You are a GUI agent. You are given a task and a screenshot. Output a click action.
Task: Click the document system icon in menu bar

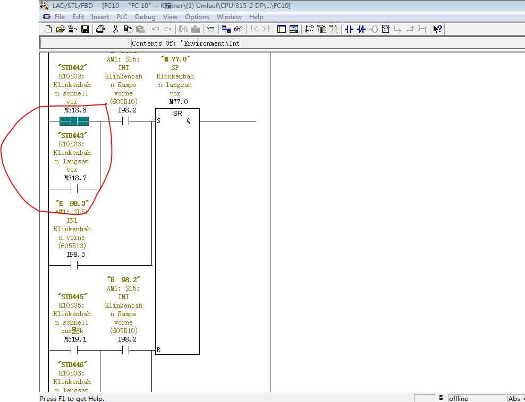[x=47, y=17]
